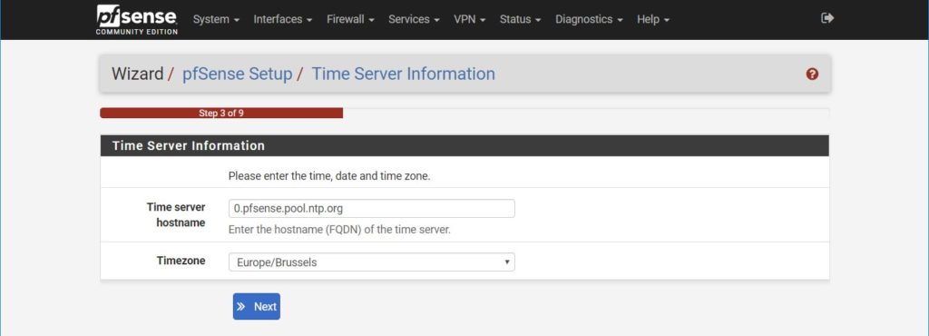Click the Next button
The width and height of the screenshot is (929, 336).
tap(257, 306)
